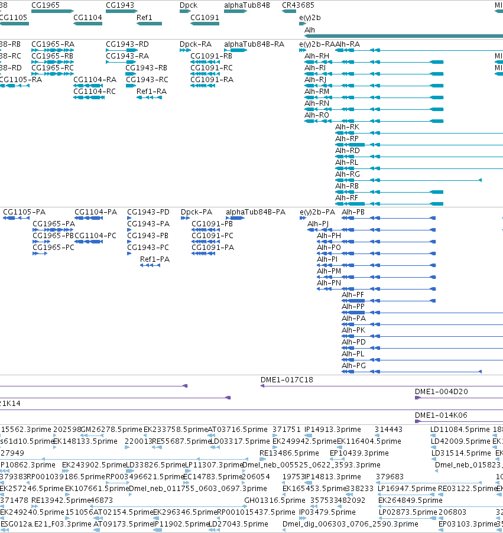This screenshot has height=533, width=503.
Task: Open the Dpck gene label
Action: pyautogui.click(x=189, y=5)
